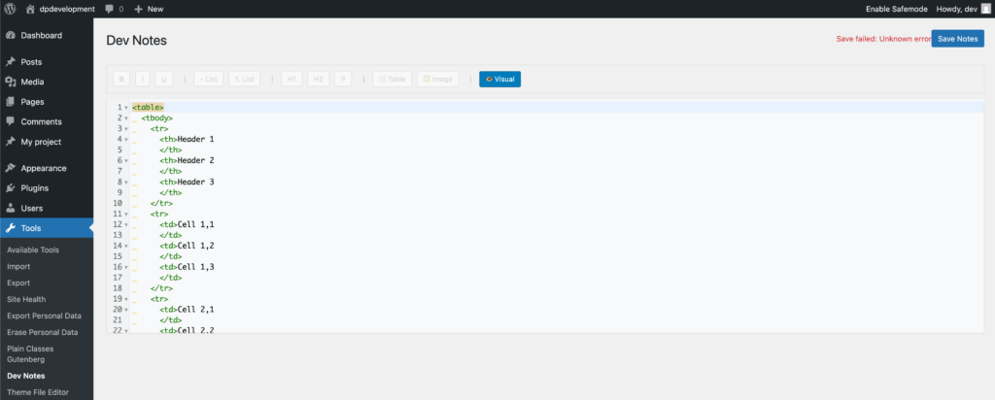Image resolution: width=995 pixels, height=400 pixels.
Task: Collapse the table tag fold on line 1
Action: click(x=126, y=108)
